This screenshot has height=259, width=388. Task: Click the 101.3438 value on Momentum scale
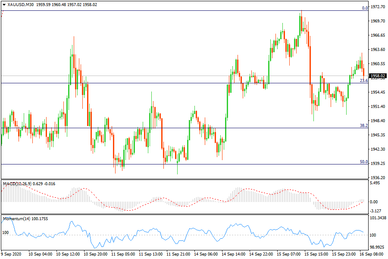(x=378, y=218)
